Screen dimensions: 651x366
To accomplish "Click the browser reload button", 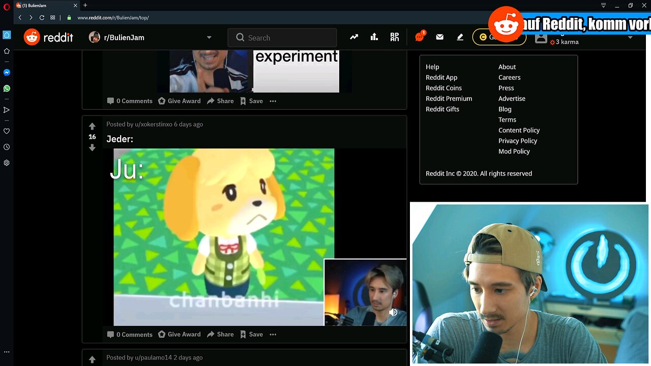I will (x=42, y=17).
